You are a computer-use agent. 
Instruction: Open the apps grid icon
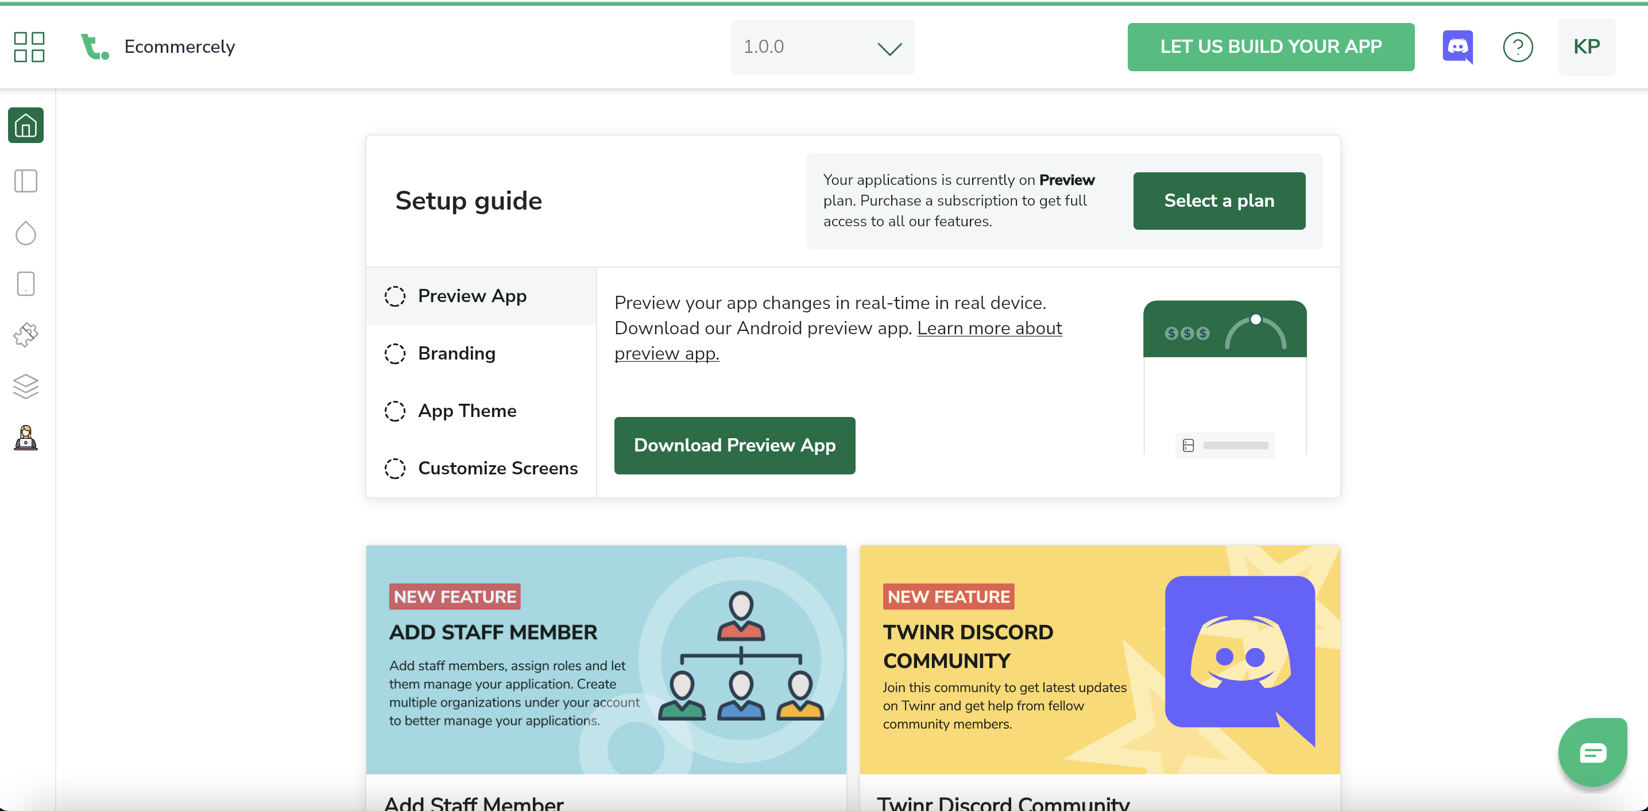pos(29,47)
